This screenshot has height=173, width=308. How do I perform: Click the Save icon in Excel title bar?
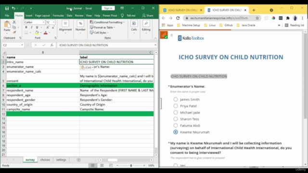[x=7, y=8]
